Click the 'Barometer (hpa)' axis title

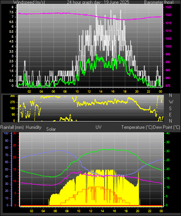[x=159, y=2]
